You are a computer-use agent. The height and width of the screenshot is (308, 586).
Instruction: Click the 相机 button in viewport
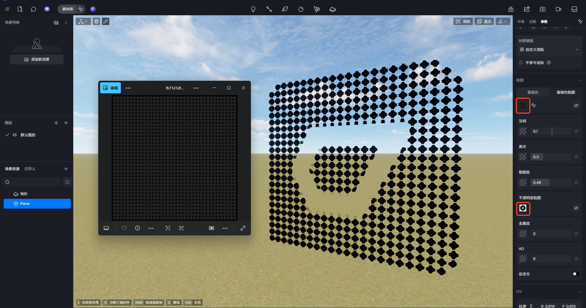point(463,21)
